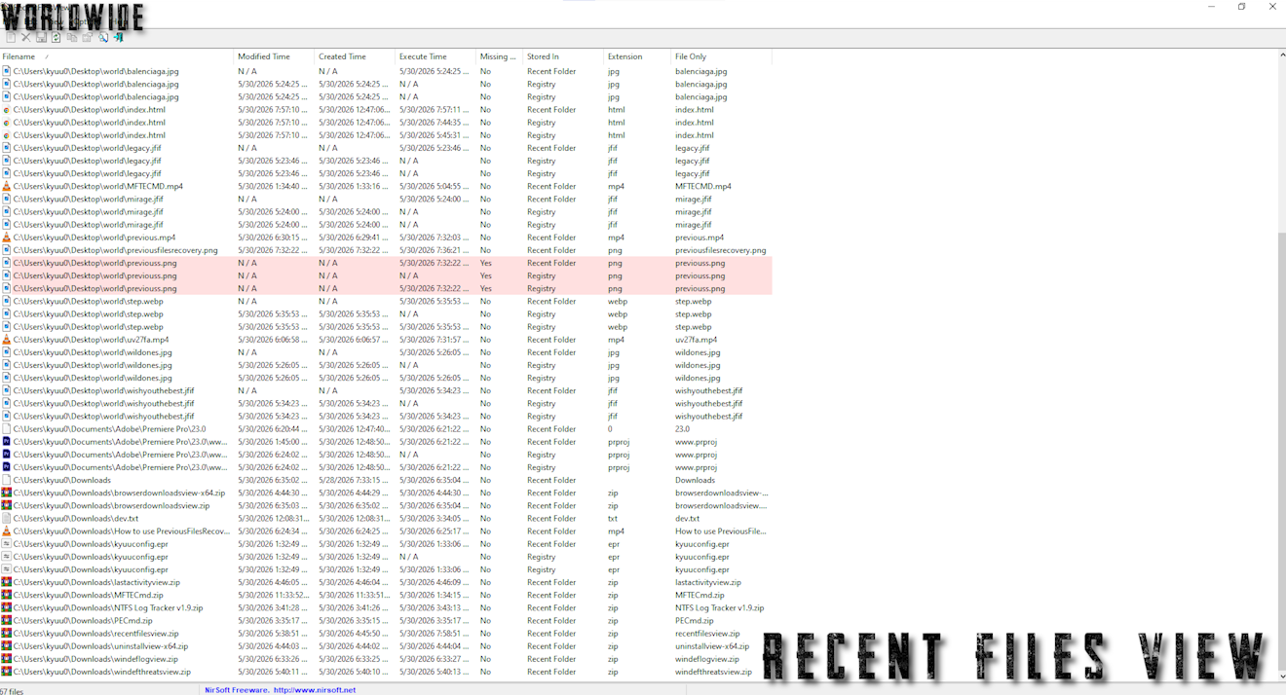This screenshot has width=1286, height=695.
Task: Click the archive icon beside windefthreatsview.zip
Action: [7, 672]
